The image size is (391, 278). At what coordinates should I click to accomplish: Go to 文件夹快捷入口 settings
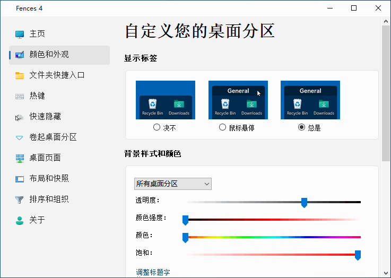pyautogui.click(x=59, y=75)
